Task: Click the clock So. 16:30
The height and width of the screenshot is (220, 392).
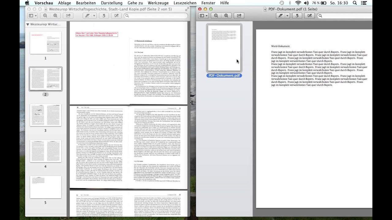Action: pyautogui.click(x=339, y=3)
